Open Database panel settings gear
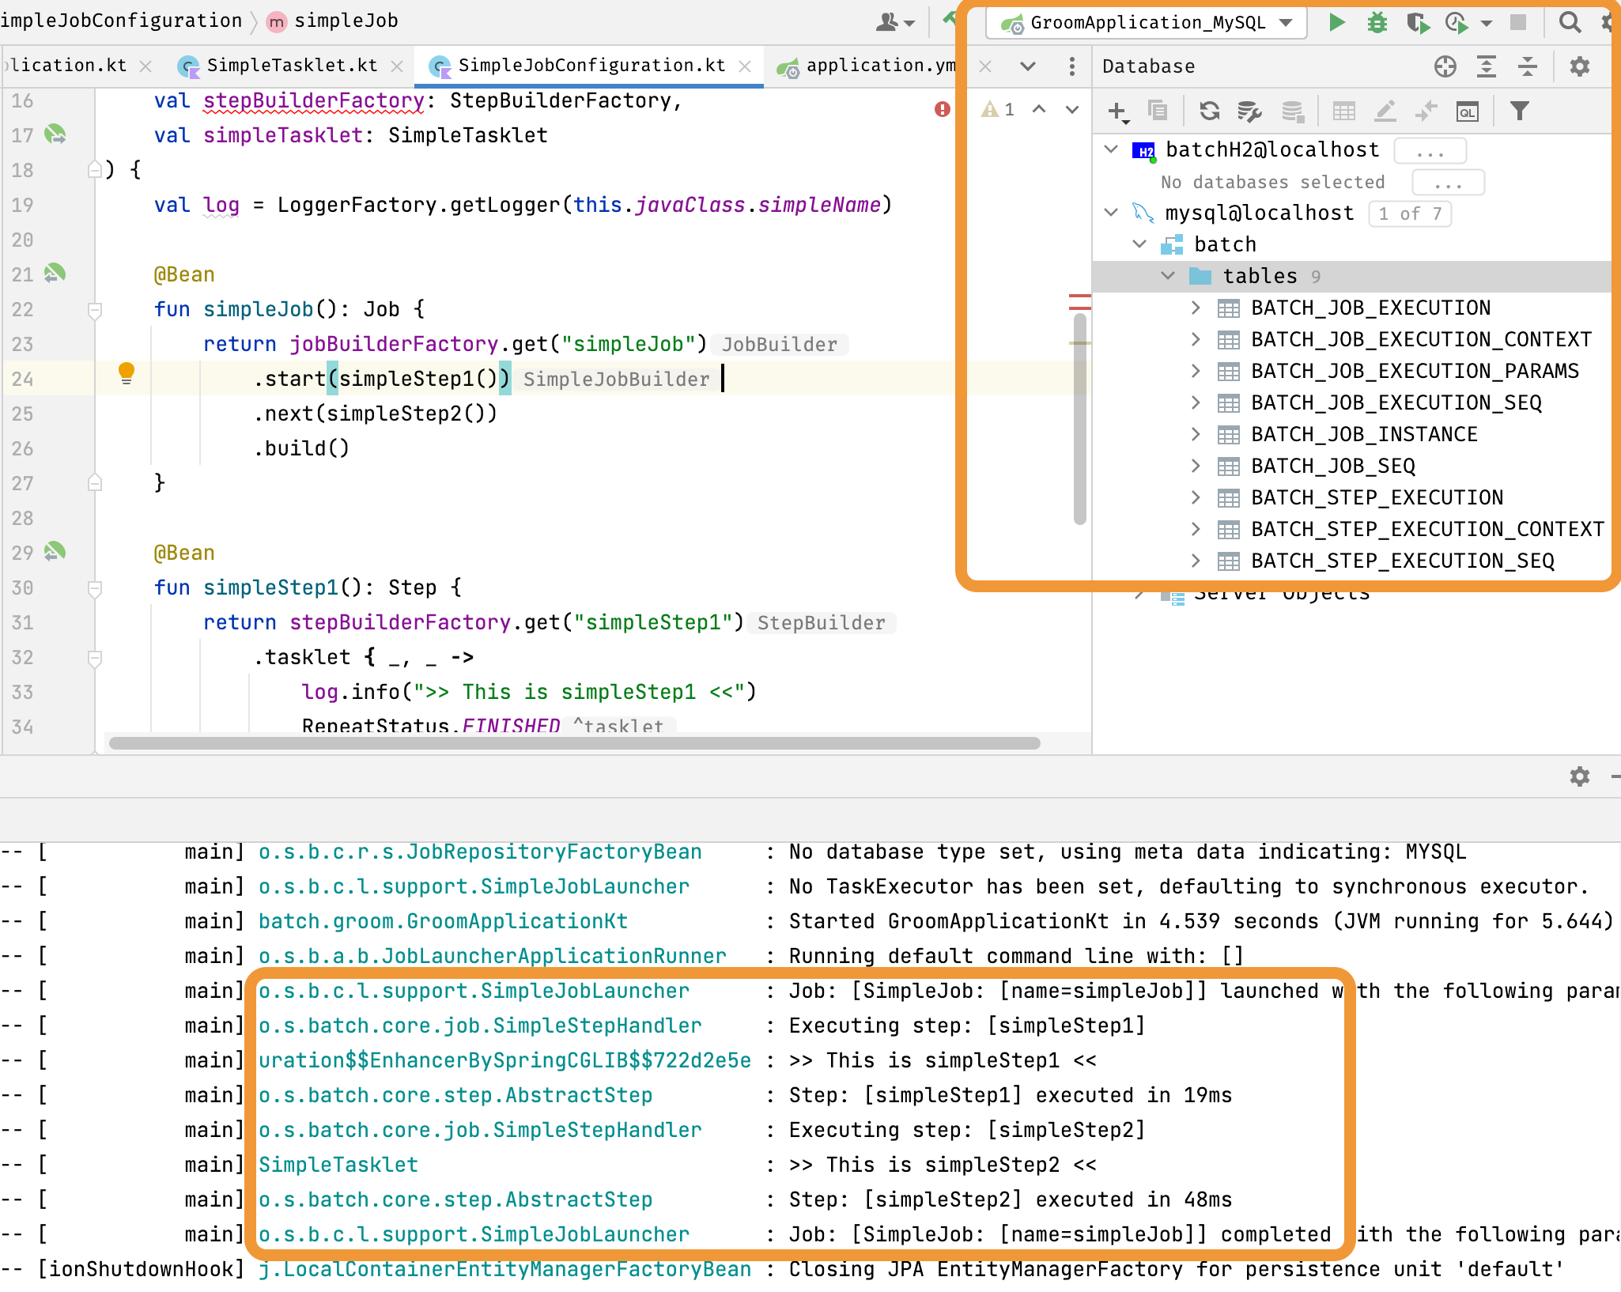The image size is (1621, 1292). coord(1579,66)
